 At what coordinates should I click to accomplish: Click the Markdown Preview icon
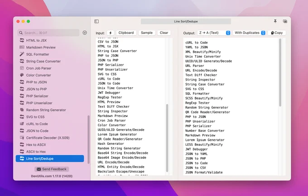coord(22,47)
